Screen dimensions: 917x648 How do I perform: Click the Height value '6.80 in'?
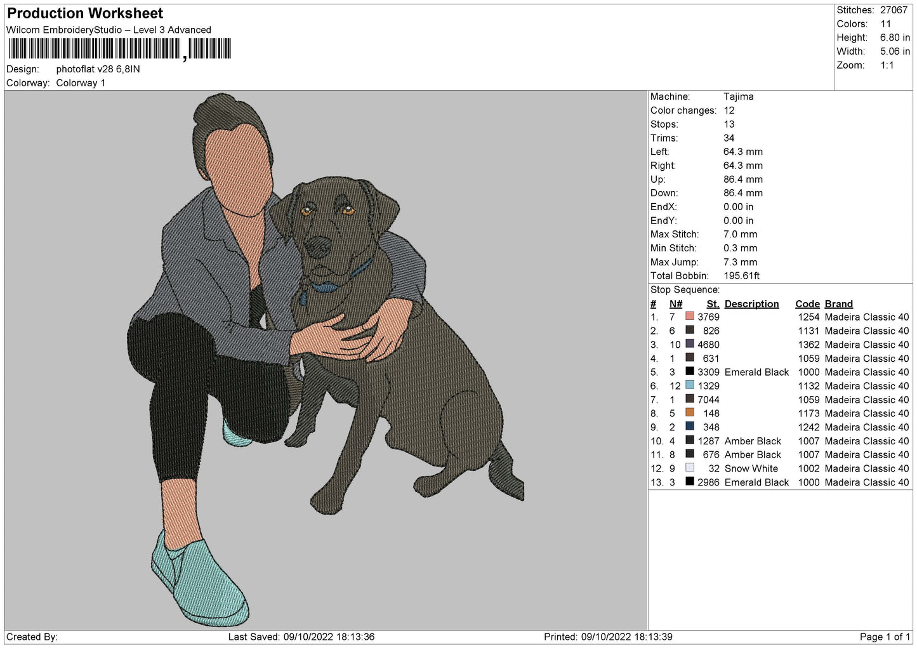(x=895, y=37)
